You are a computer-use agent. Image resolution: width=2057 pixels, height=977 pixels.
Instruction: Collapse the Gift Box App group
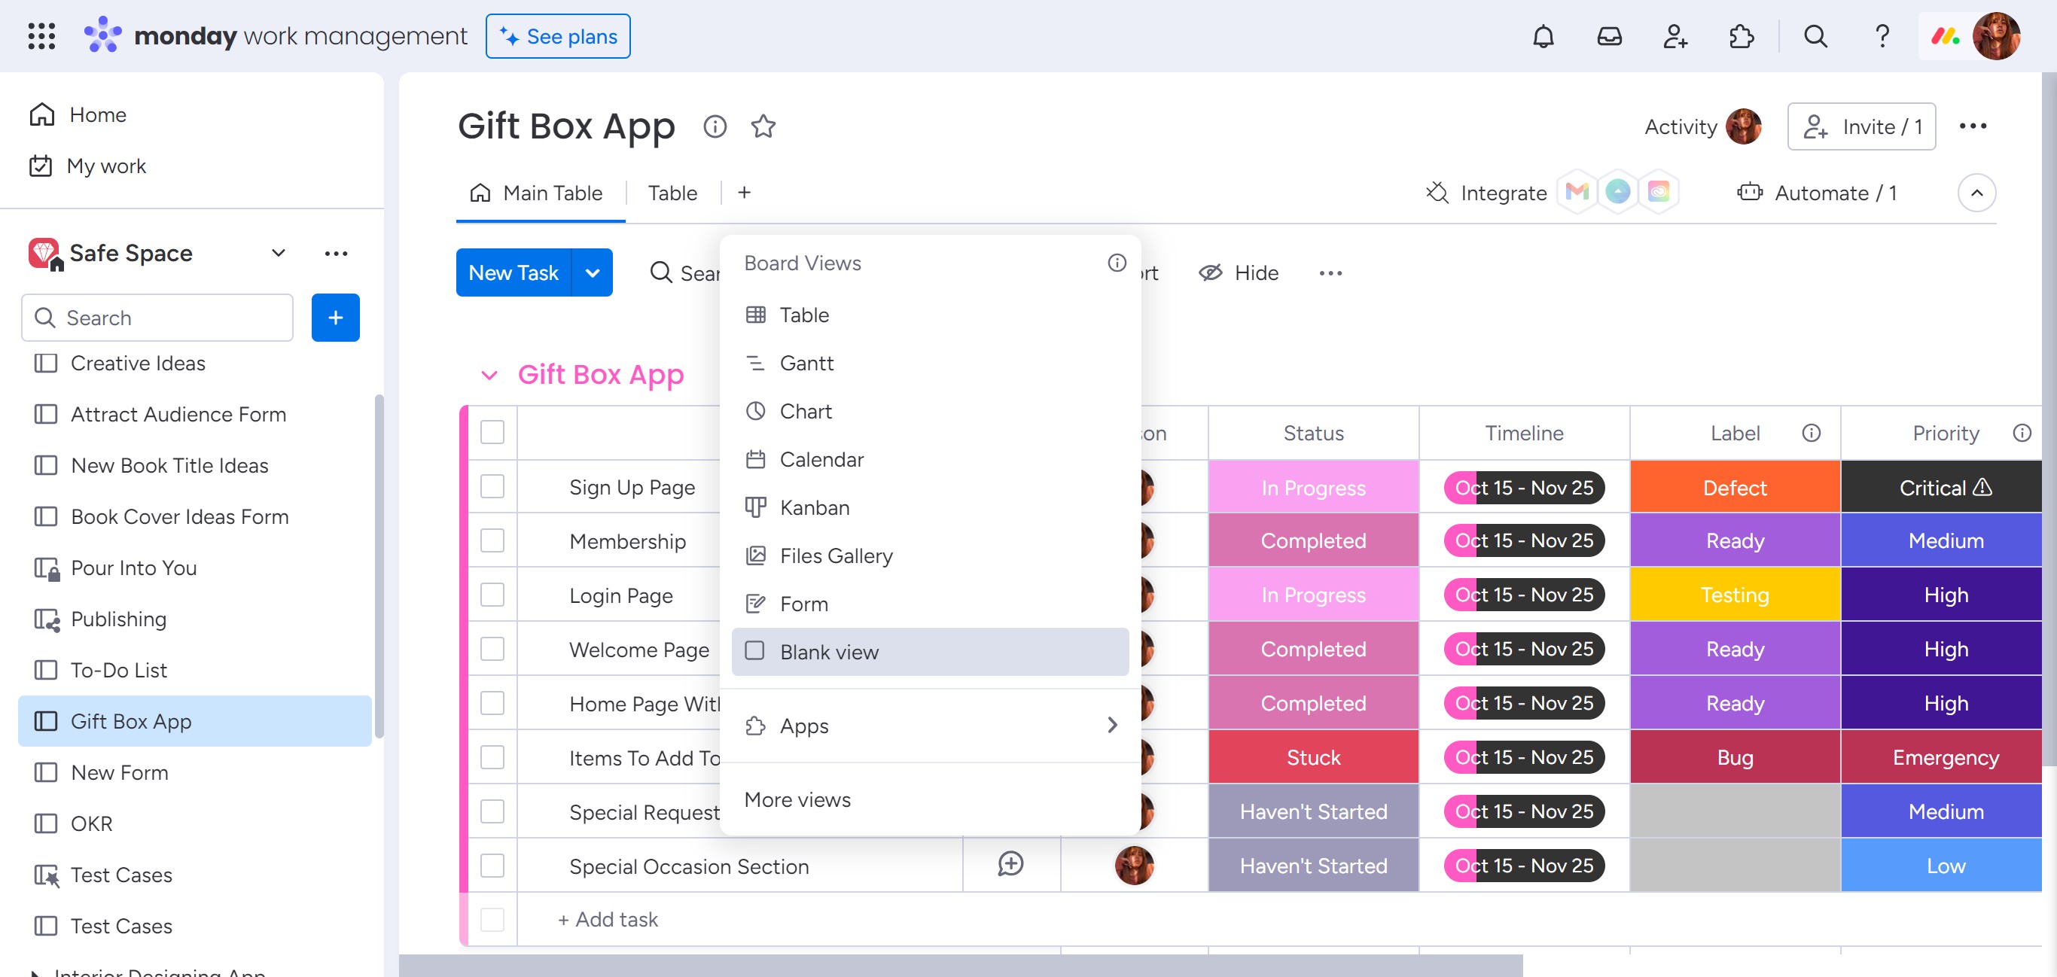(x=489, y=375)
